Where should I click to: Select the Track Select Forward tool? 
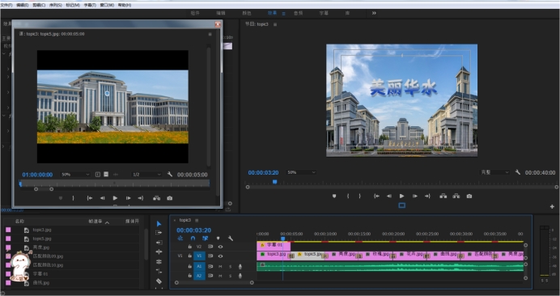tap(159, 233)
